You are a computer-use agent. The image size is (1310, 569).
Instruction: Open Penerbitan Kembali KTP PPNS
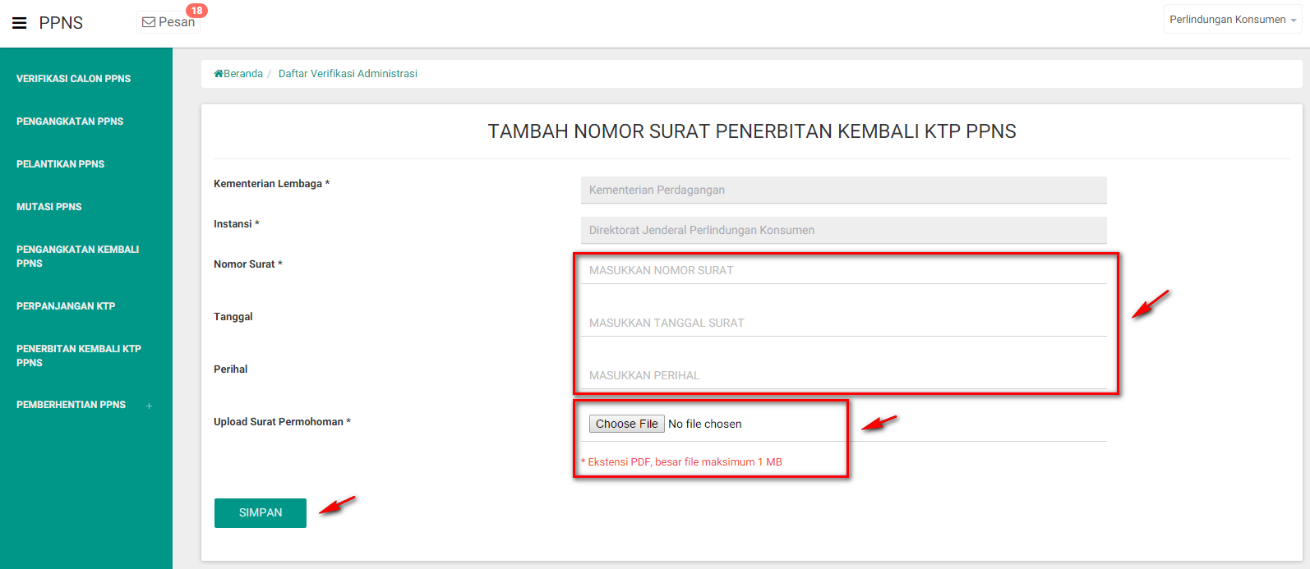(79, 356)
